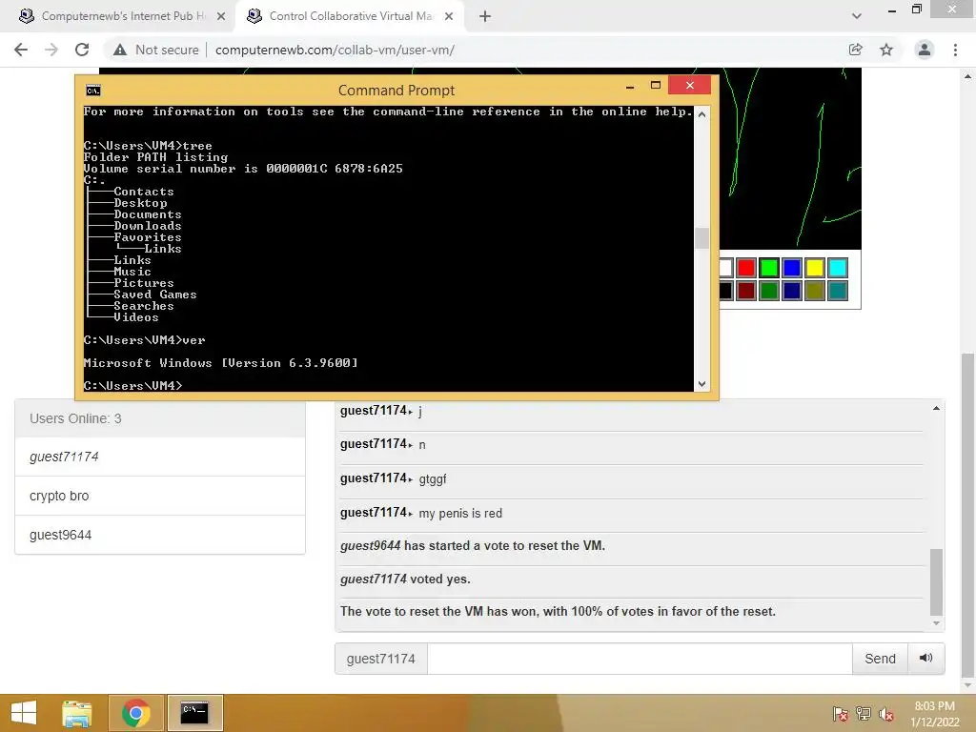This screenshot has height=732, width=976.
Task: Click 'guest9644 has started a vote' message
Action: point(473,546)
